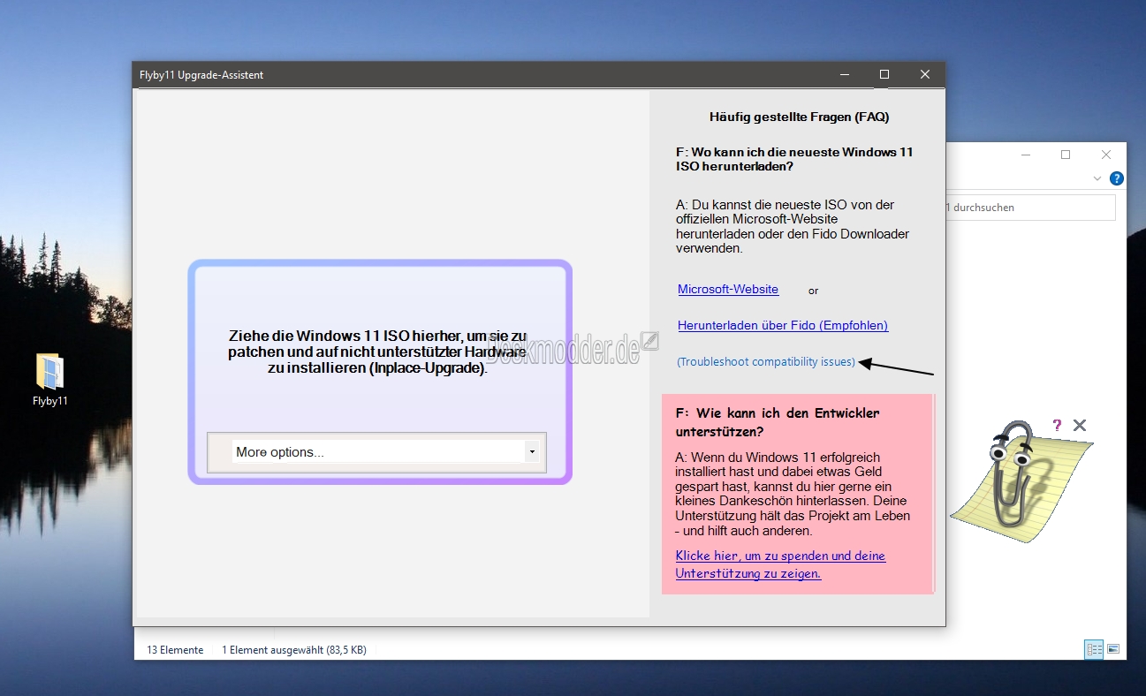This screenshot has height=696, width=1146.
Task: Click Herunterladen über Fido (Empfohlen) link
Action: click(x=783, y=325)
